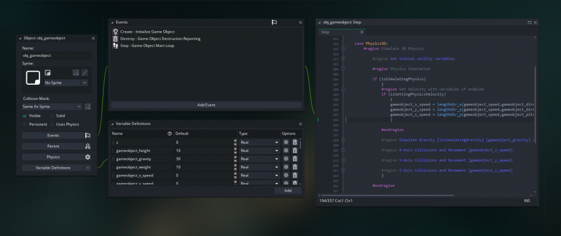Enable the Persistent checkbox
The width and height of the screenshot is (561, 236).
click(25, 125)
